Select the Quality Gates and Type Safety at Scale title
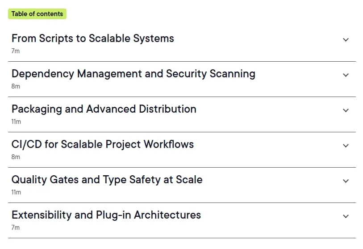The image size is (363, 249). coord(107,180)
